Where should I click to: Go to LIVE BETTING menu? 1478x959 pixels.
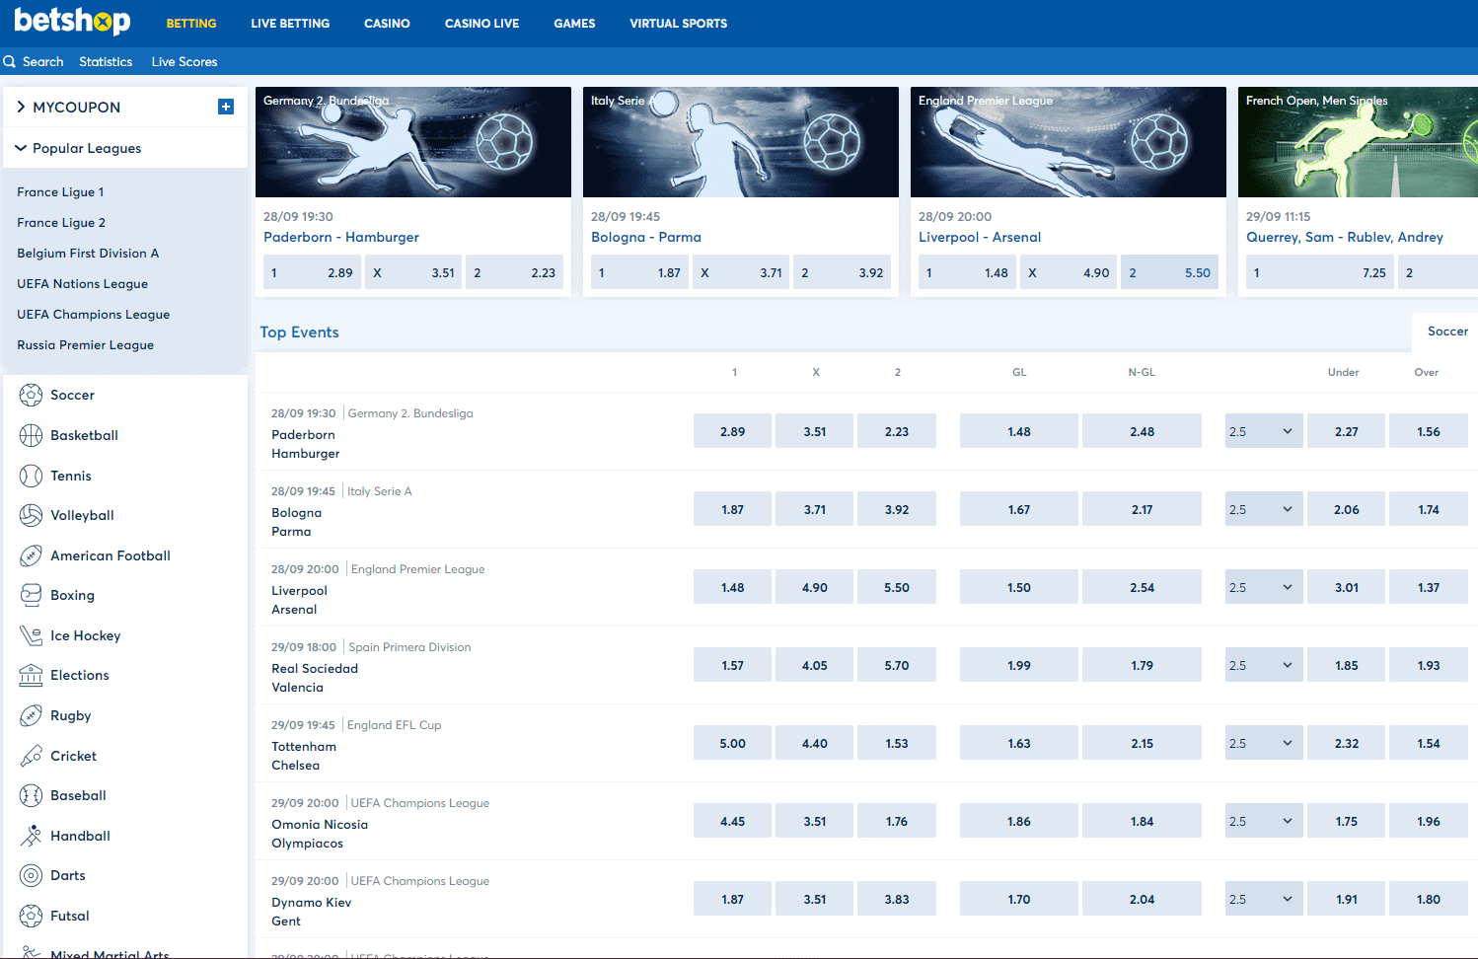tap(290, 24)
